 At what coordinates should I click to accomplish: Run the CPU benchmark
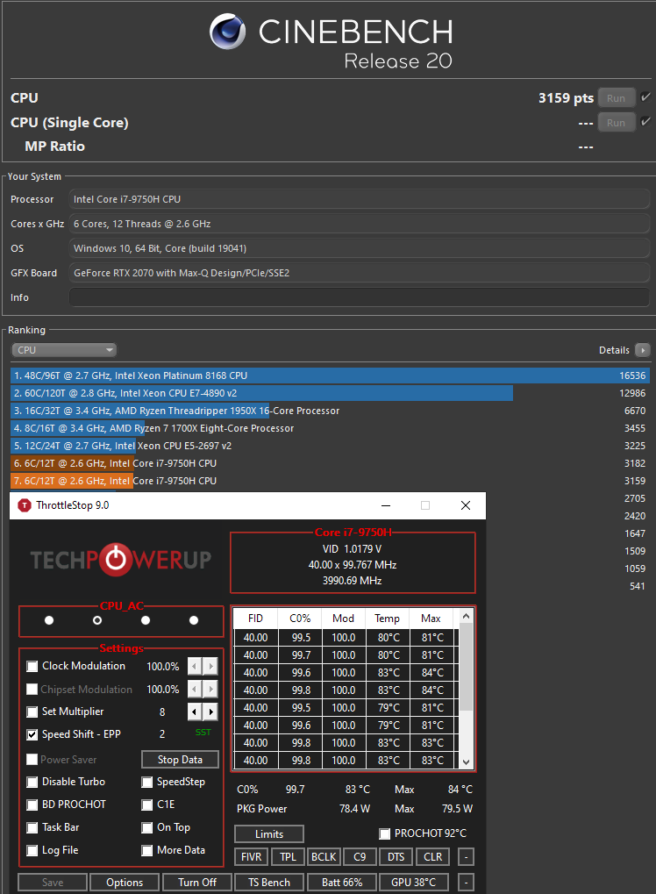click(617, 98)
